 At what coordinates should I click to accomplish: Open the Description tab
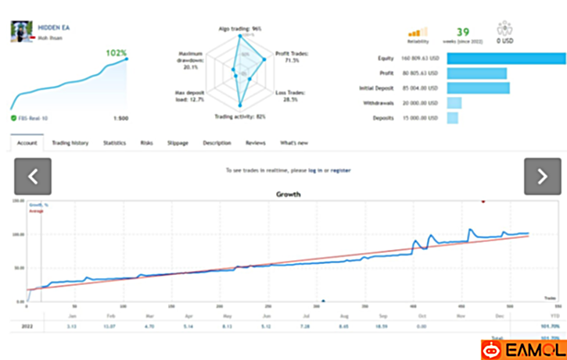click(x=217, y=143)
